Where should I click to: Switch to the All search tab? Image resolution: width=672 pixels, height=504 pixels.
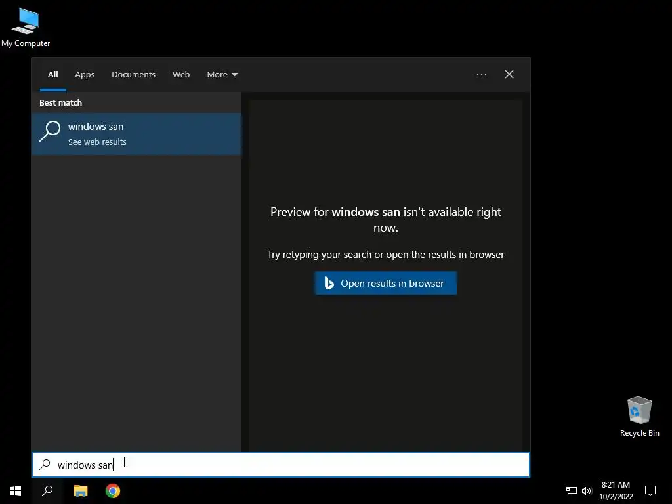coord(52,75)
